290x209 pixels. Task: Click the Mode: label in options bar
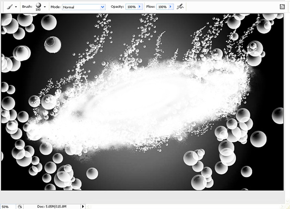click(56, 7)
